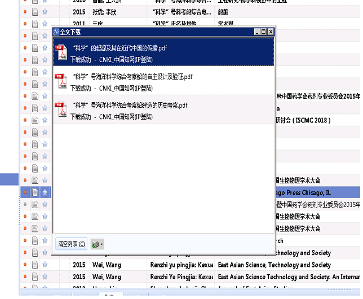Click orange dot in 张优 李欣 row
Screen dimensions: 363x299
pyautogui.click(x=25, y=12)
